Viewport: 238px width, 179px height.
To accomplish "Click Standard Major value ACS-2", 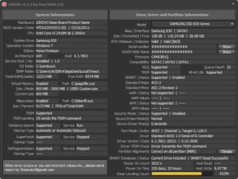I will [156, 83].
